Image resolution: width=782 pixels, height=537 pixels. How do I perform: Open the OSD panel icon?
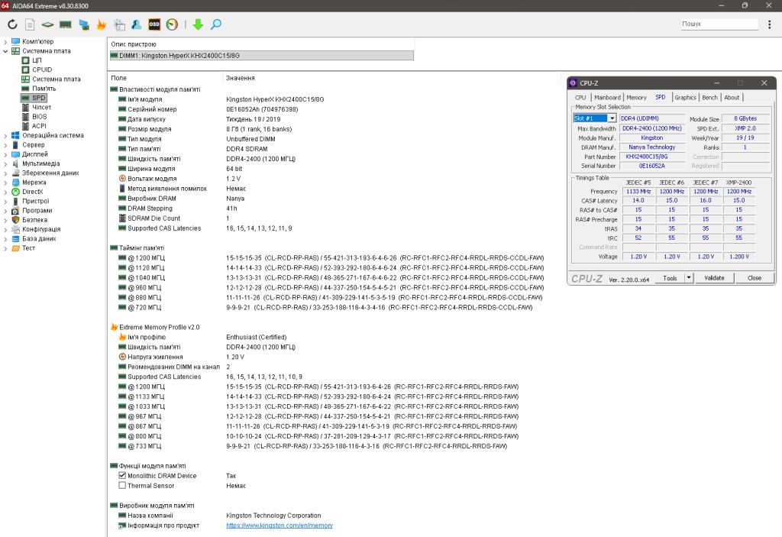(154, 24)
